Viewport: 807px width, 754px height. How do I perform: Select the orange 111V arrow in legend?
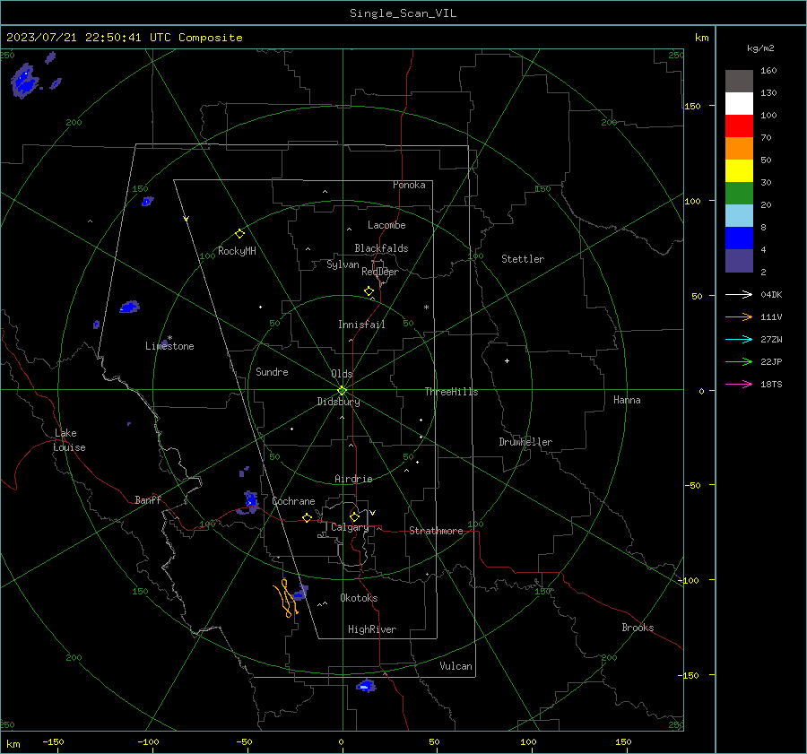coord(739,317)
